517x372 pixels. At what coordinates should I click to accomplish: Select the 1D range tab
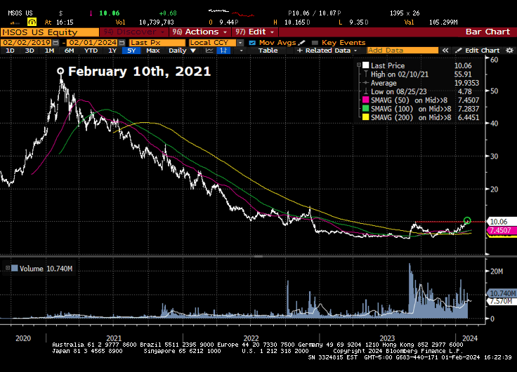11,51
